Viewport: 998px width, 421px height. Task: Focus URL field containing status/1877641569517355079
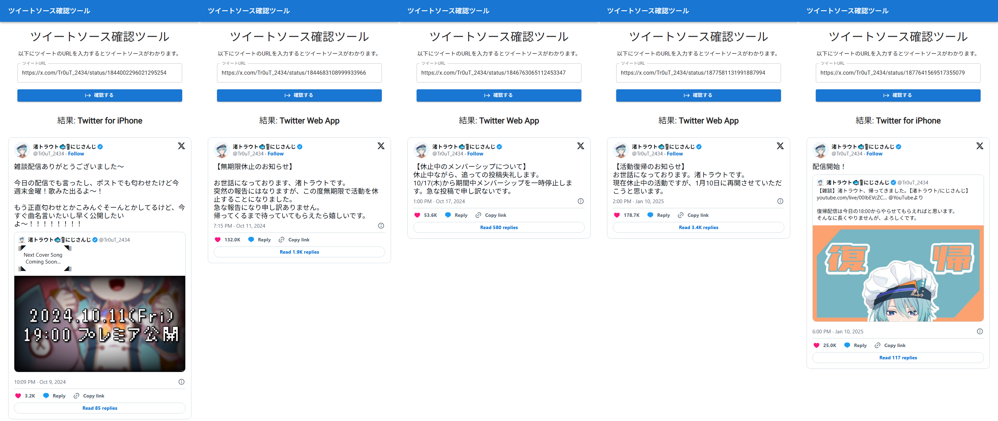(898, 73)
